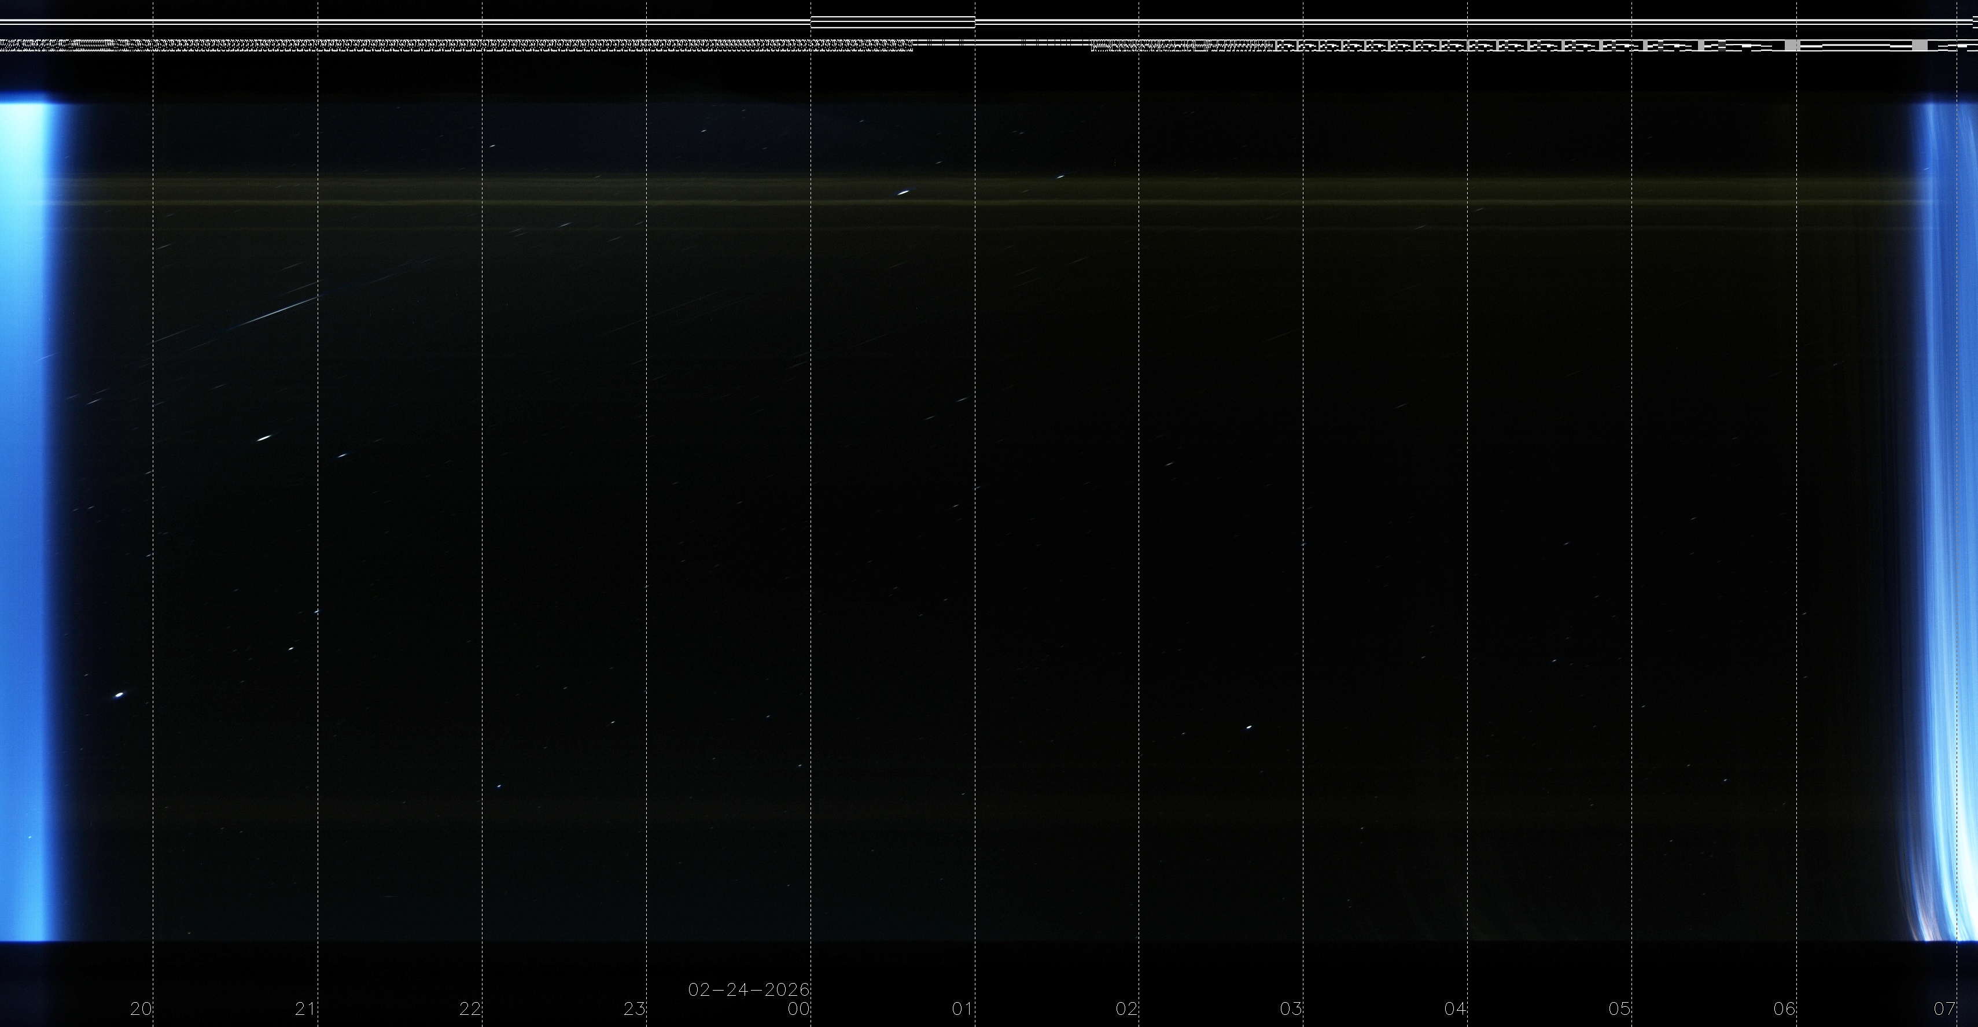The height and width of the screenshot is (1027, 1978).
Task: Click the 23 hour label
Action: [634, 1008]
